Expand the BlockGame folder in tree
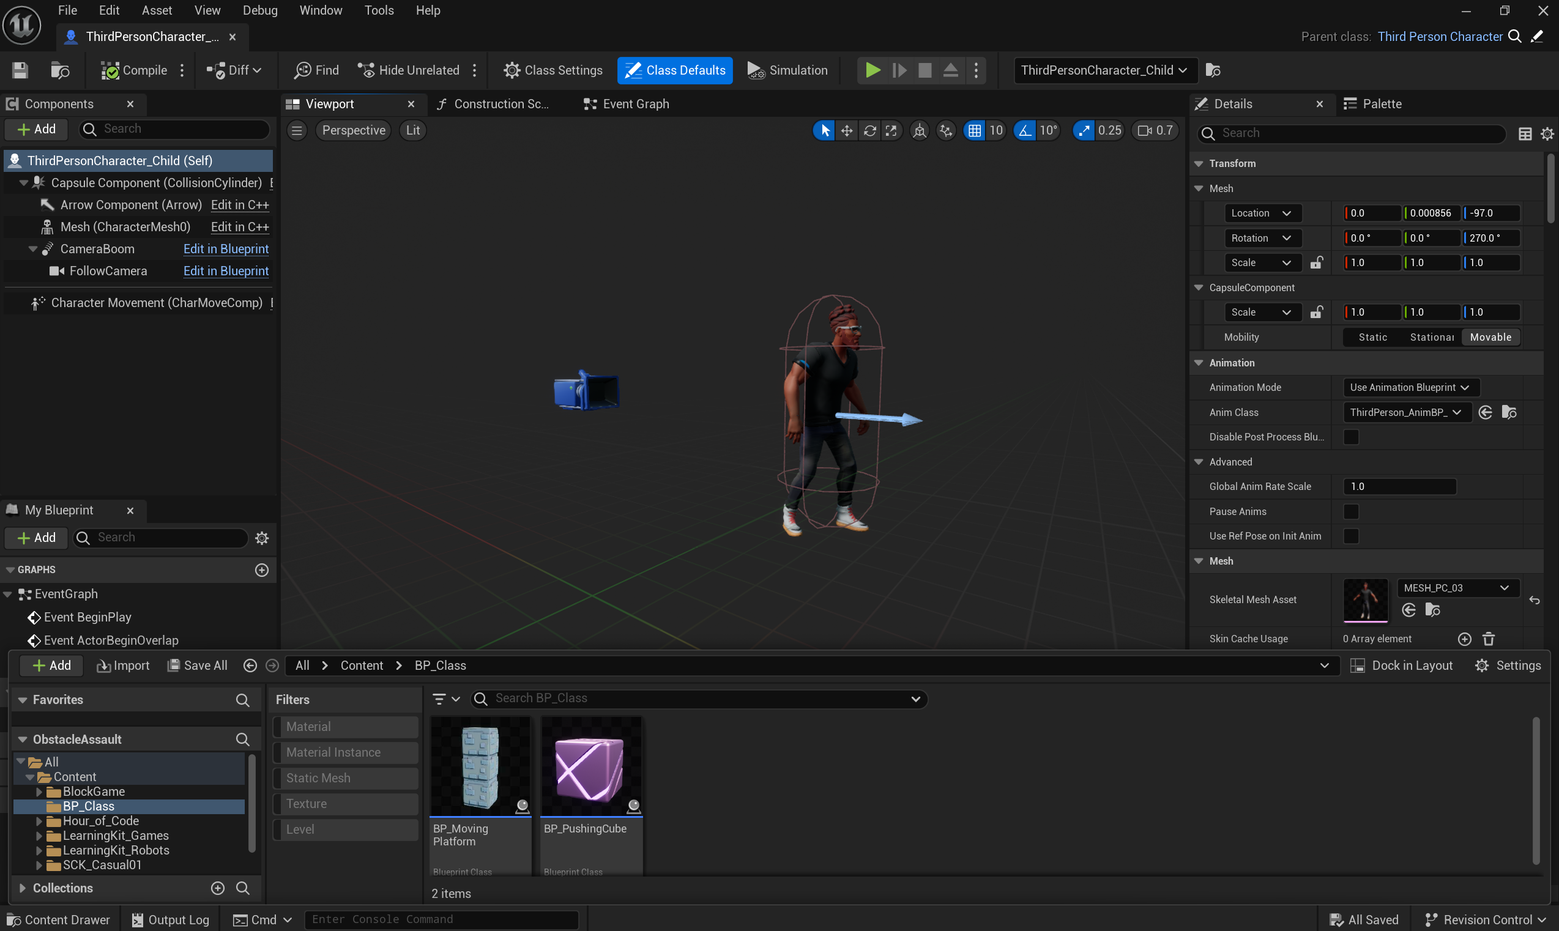 point(39,792)
